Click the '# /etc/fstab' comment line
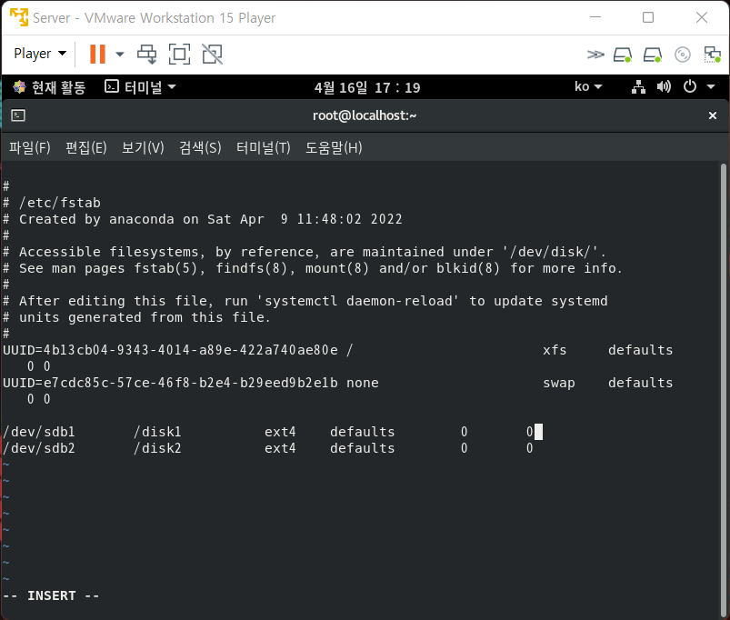 coord(52,203)
